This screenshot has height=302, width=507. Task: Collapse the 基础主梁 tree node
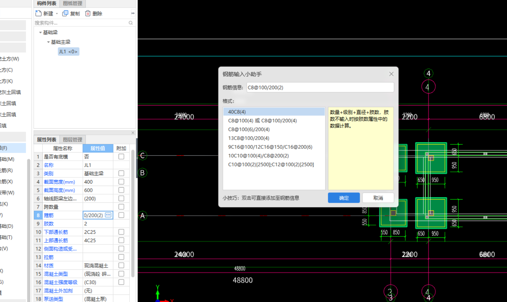(x=48, y=42)
